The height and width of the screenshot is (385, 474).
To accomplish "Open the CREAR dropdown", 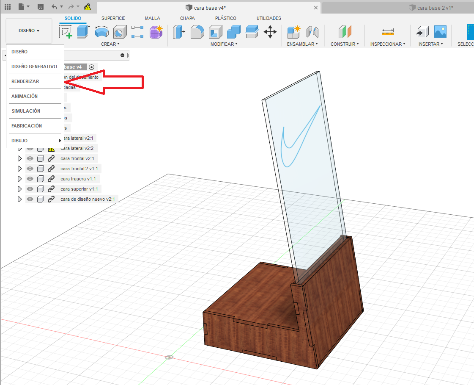I will 110,44.
